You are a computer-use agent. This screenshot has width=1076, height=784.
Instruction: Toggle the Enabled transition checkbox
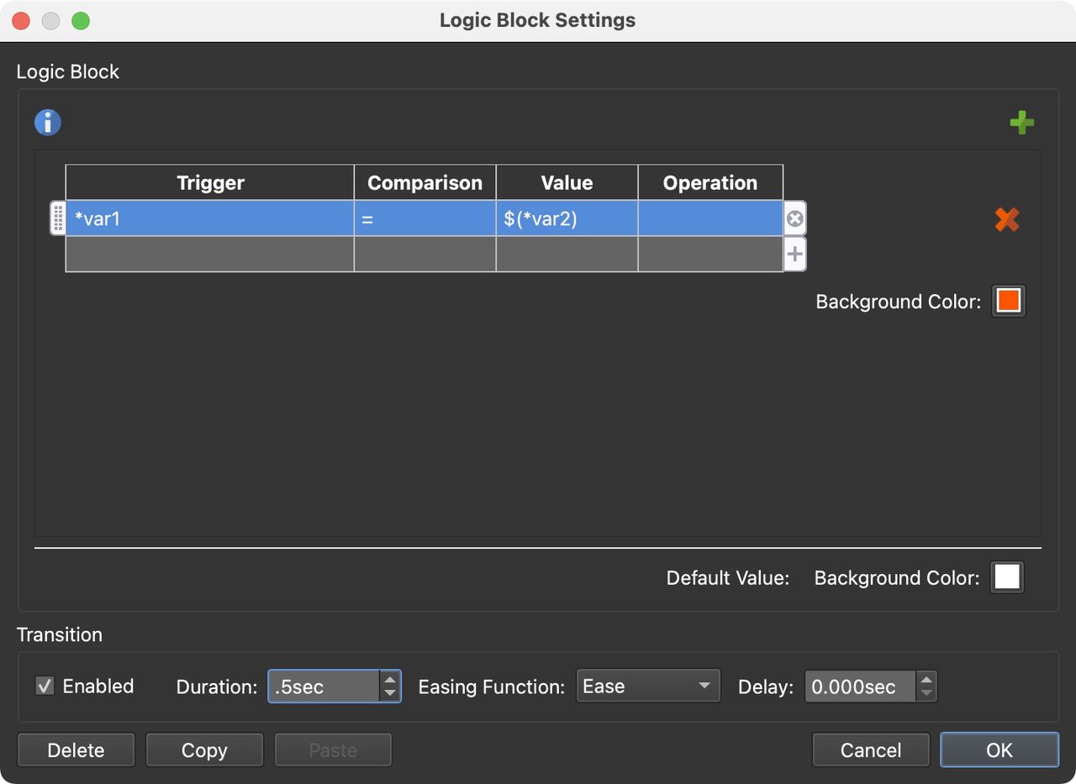pyautogui.click(x=45, y=687)
